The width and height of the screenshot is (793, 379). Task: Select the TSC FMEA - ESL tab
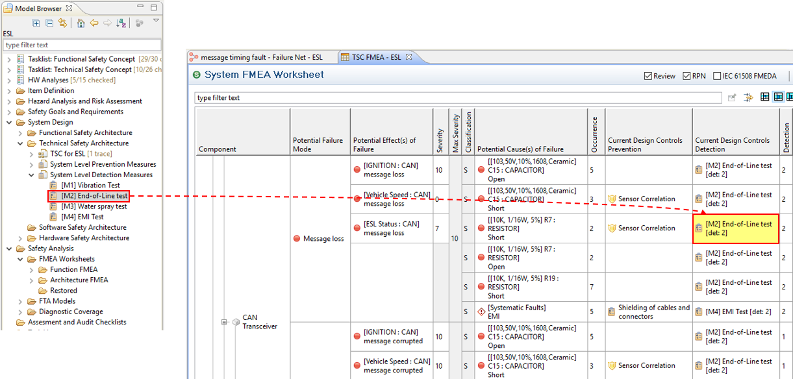[376, 57]
